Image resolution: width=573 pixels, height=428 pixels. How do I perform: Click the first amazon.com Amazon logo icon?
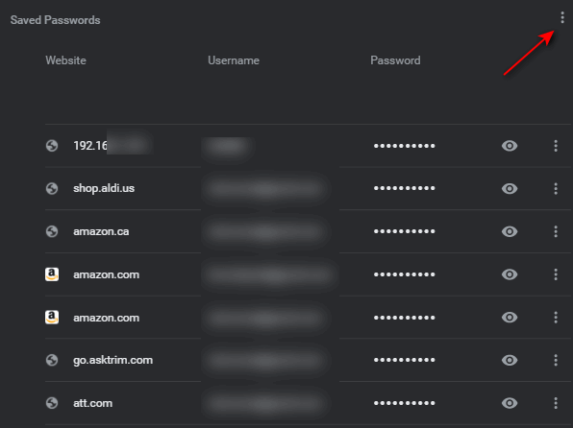click(x=52, y=274)
